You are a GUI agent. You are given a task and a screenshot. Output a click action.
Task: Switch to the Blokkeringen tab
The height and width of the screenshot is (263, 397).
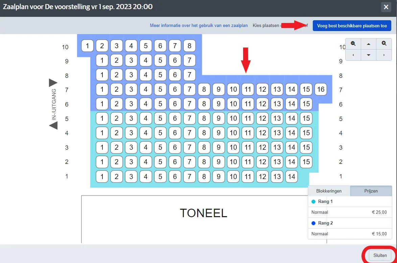pos(329,191)
